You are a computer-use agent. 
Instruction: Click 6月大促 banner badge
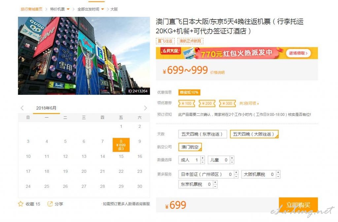[171, 51]
